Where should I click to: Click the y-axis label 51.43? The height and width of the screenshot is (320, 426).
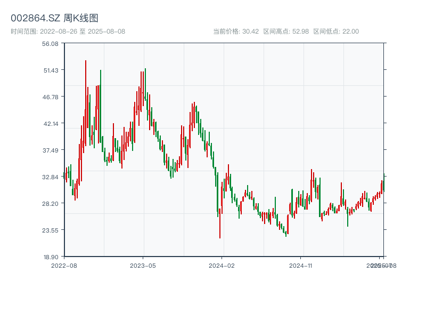[51, 70]
